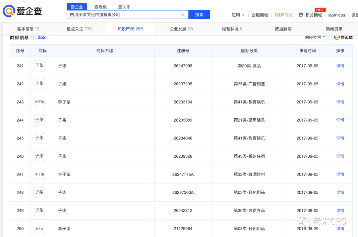358x237 pixels.
Task: Click the gift icon beside 积分商城
Action: [301, 15]
